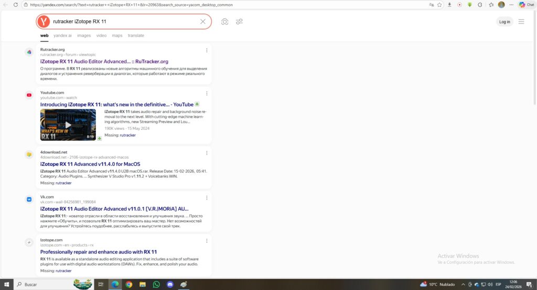Screen dimensions: 537x290
Task: Click the Yandex search input field
Action: coord(123,21)
